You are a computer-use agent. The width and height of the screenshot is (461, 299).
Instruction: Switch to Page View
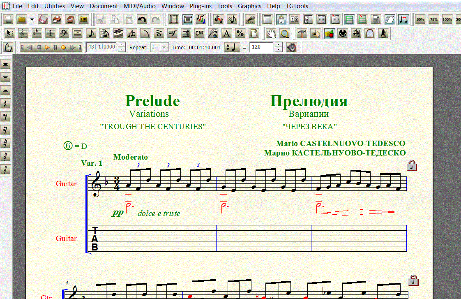coord(187,19)
